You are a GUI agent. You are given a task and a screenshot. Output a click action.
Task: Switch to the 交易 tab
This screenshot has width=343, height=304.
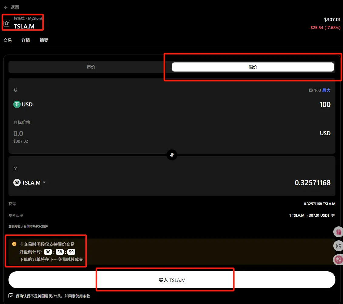coord(8,40)
